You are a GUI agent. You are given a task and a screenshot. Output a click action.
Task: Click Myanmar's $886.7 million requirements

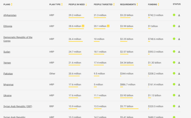(128, 85)
